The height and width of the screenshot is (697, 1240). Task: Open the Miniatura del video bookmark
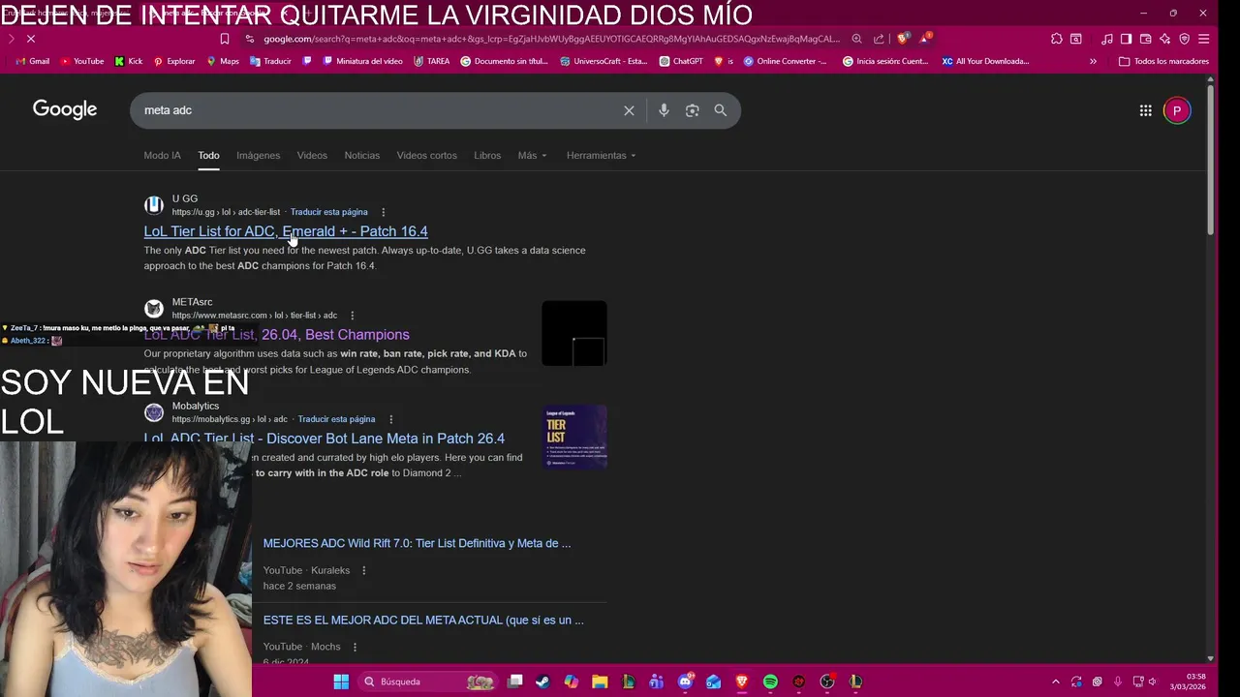click(x=362, y=61)
